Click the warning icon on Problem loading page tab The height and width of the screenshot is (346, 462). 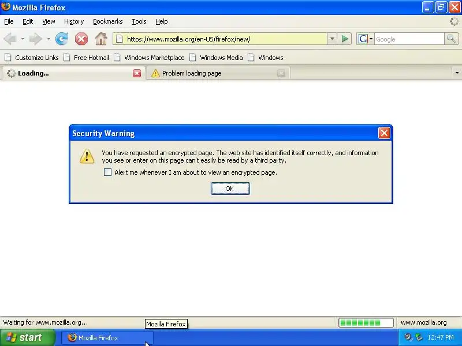155,73
